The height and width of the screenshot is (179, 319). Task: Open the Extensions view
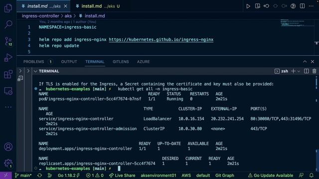click(8, 74)
